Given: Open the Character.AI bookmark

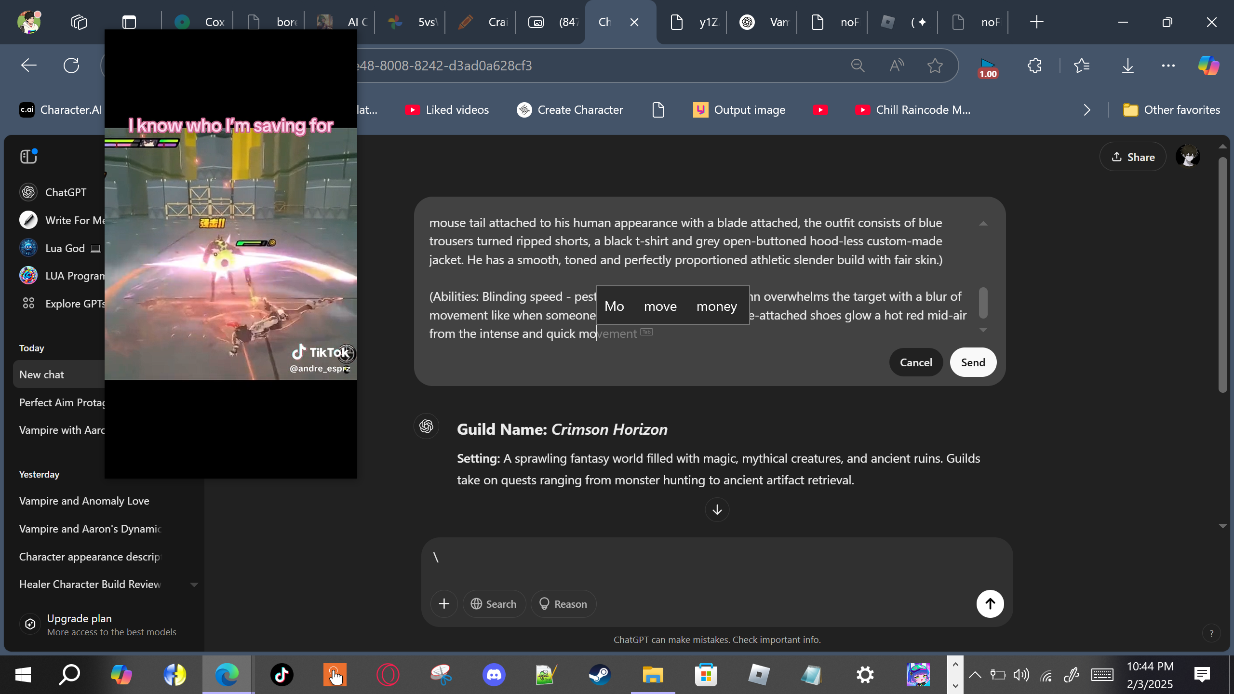Looking at the screenshot, I should pos(61,110).
